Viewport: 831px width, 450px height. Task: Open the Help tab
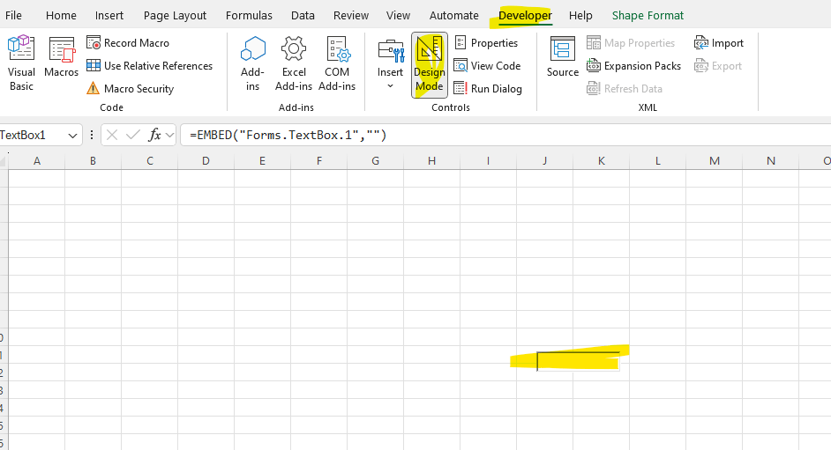point(580,15)
